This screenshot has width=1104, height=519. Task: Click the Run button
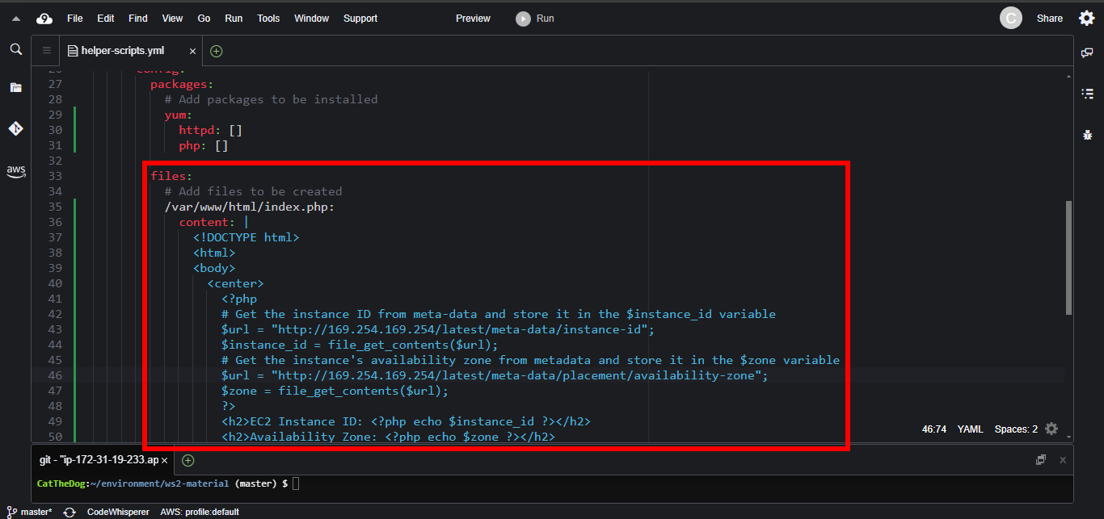536,19
